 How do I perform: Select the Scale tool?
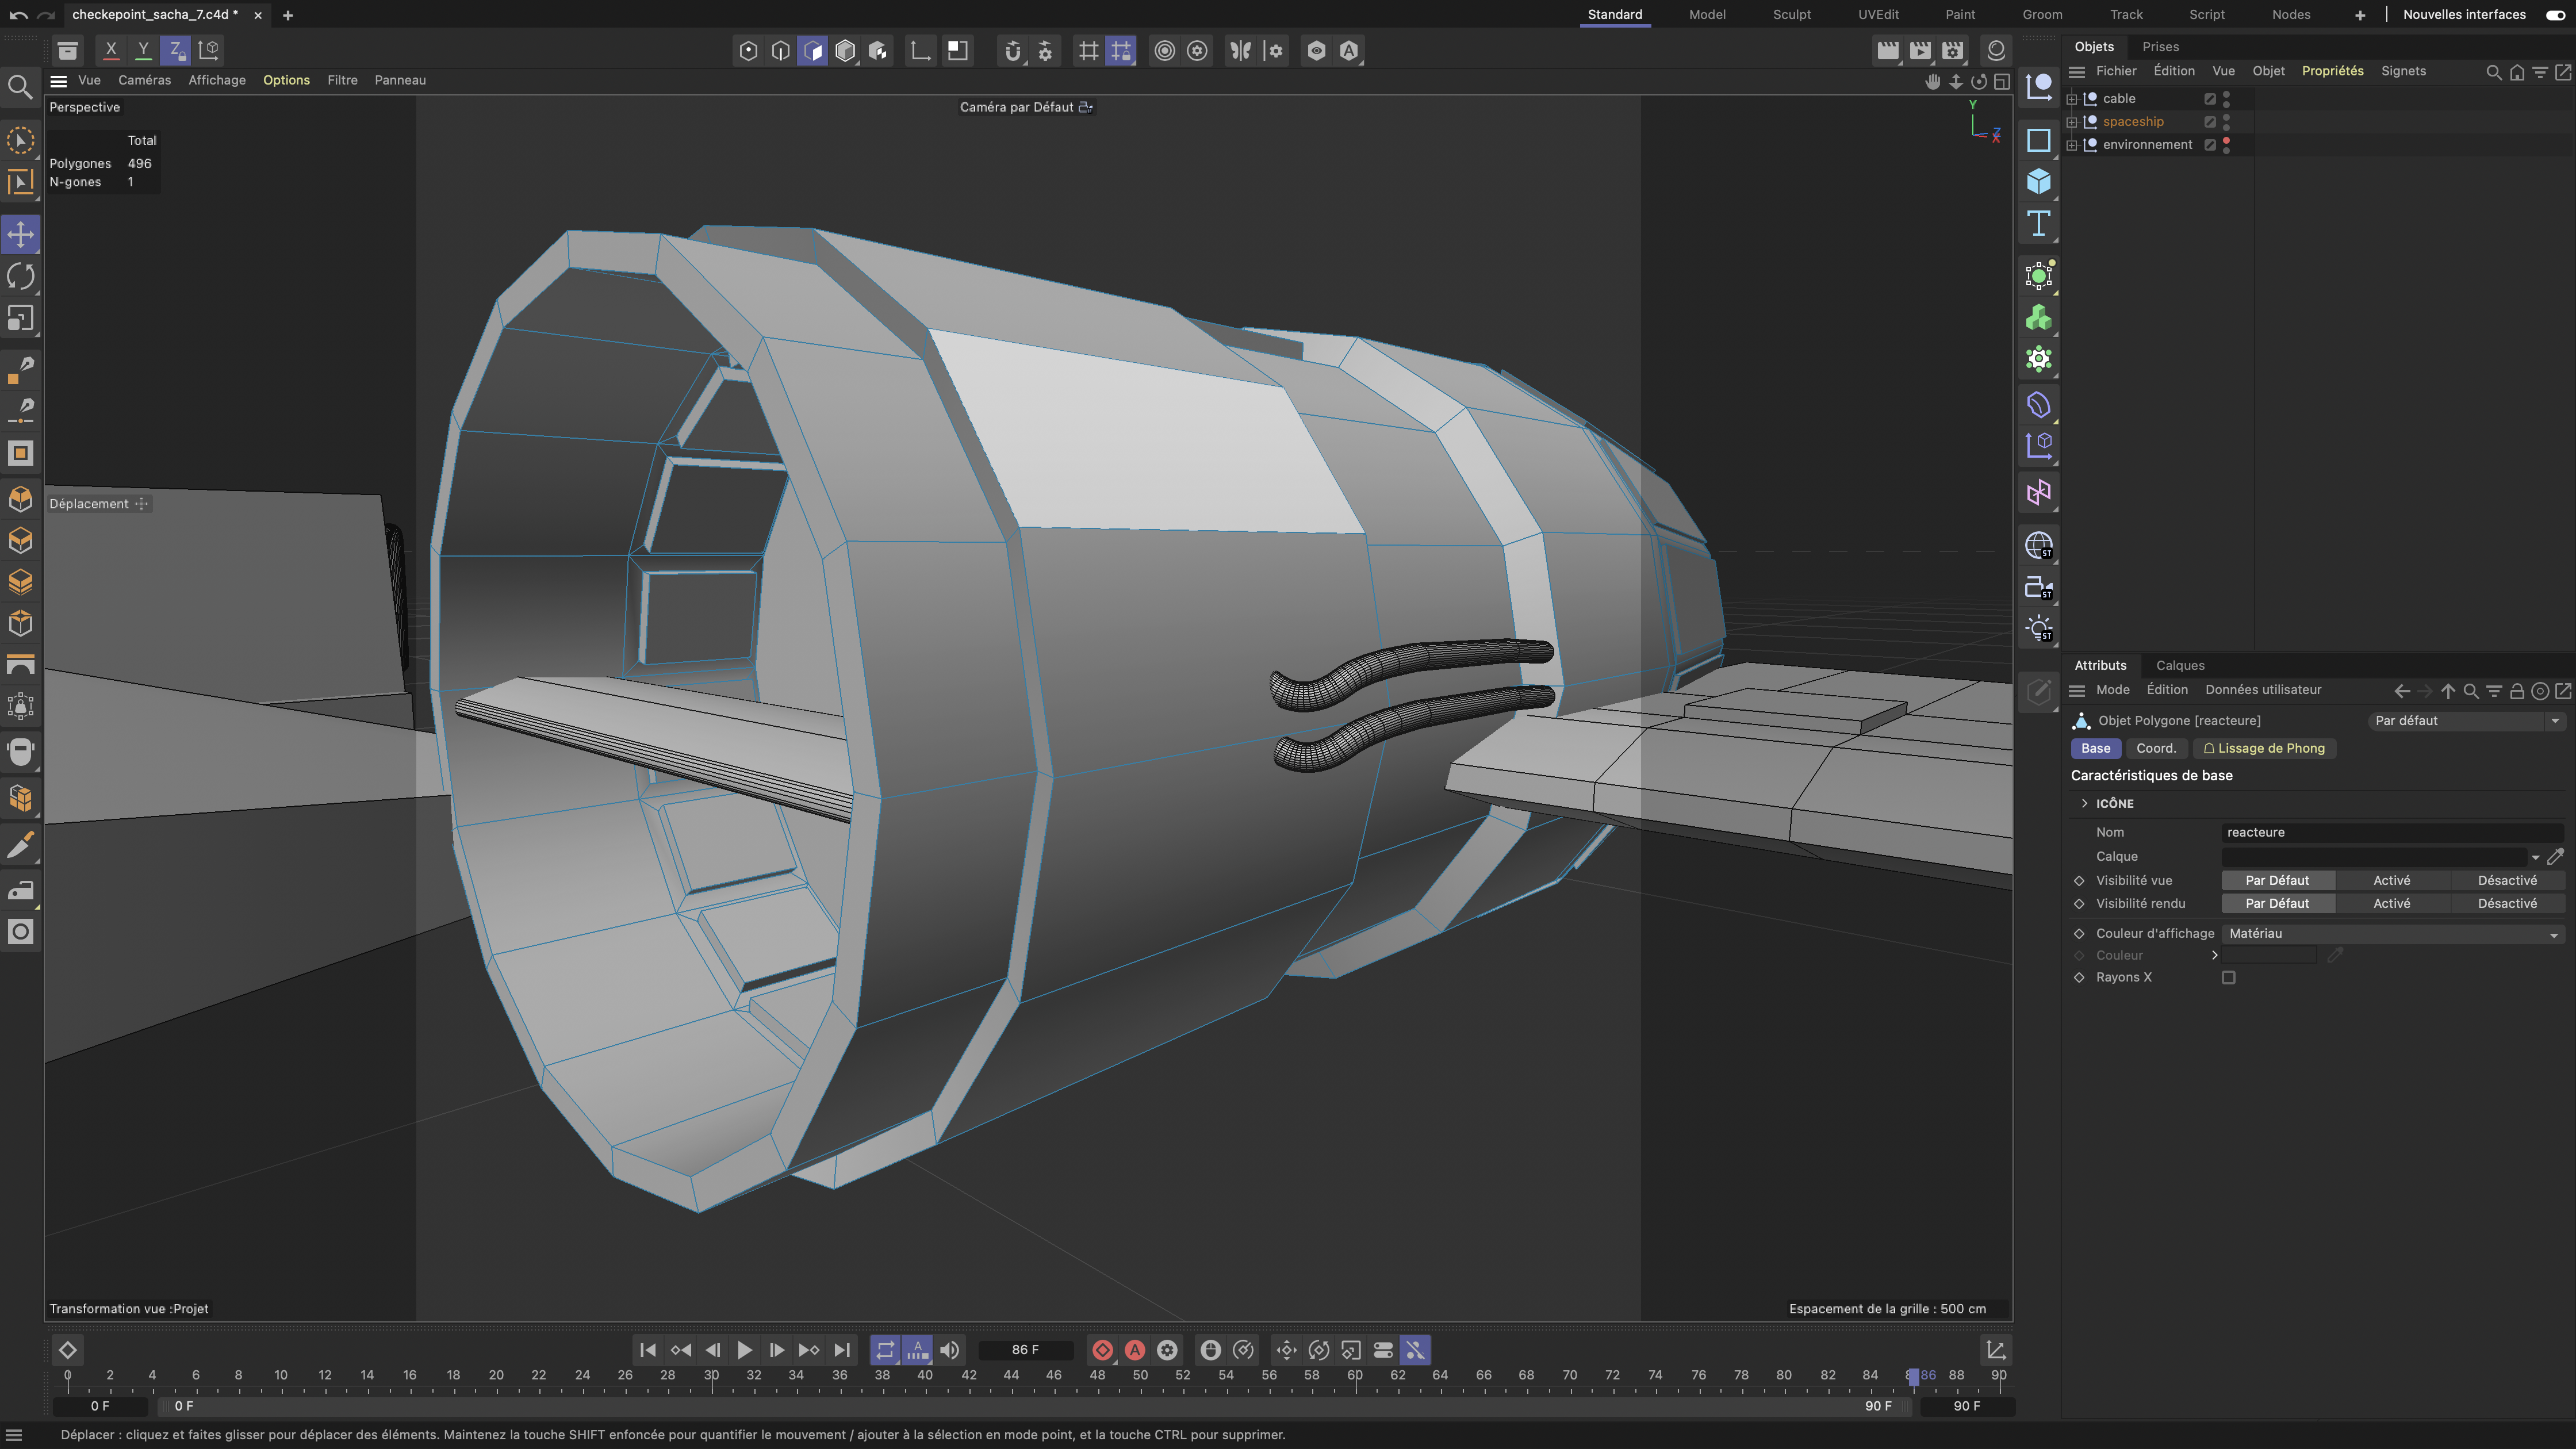coord(21,318)
